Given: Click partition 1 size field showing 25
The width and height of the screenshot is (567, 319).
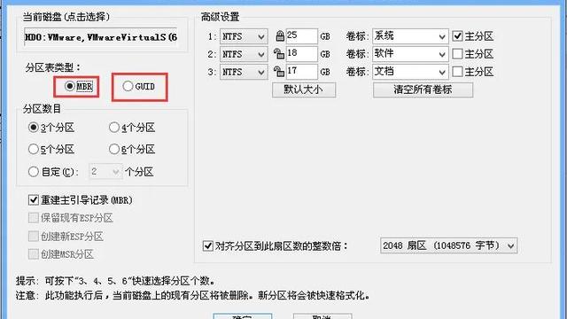Looking at the screenshot, I should 301,36.
